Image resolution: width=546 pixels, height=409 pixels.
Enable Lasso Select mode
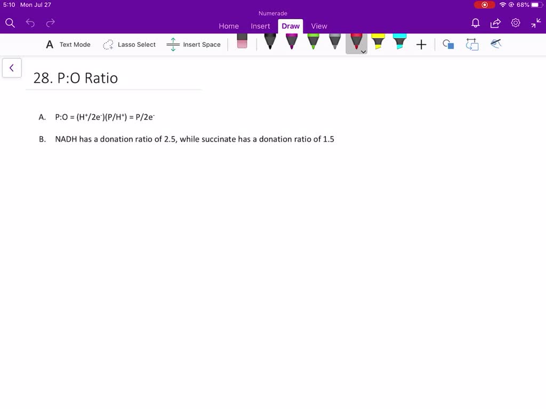pyautogui.click(x=129, y=44)
